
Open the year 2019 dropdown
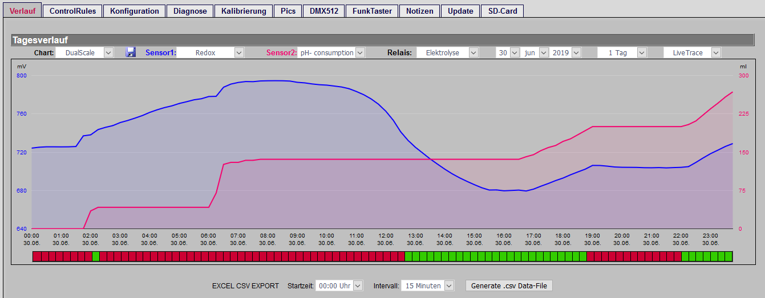pos(566,52)
